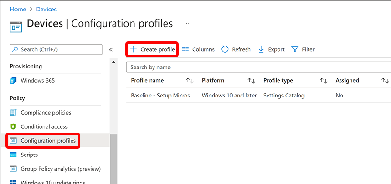This screenshot has height=184, width=391.
Task: Click the Create profile plus icon
Action: [134, 49]
